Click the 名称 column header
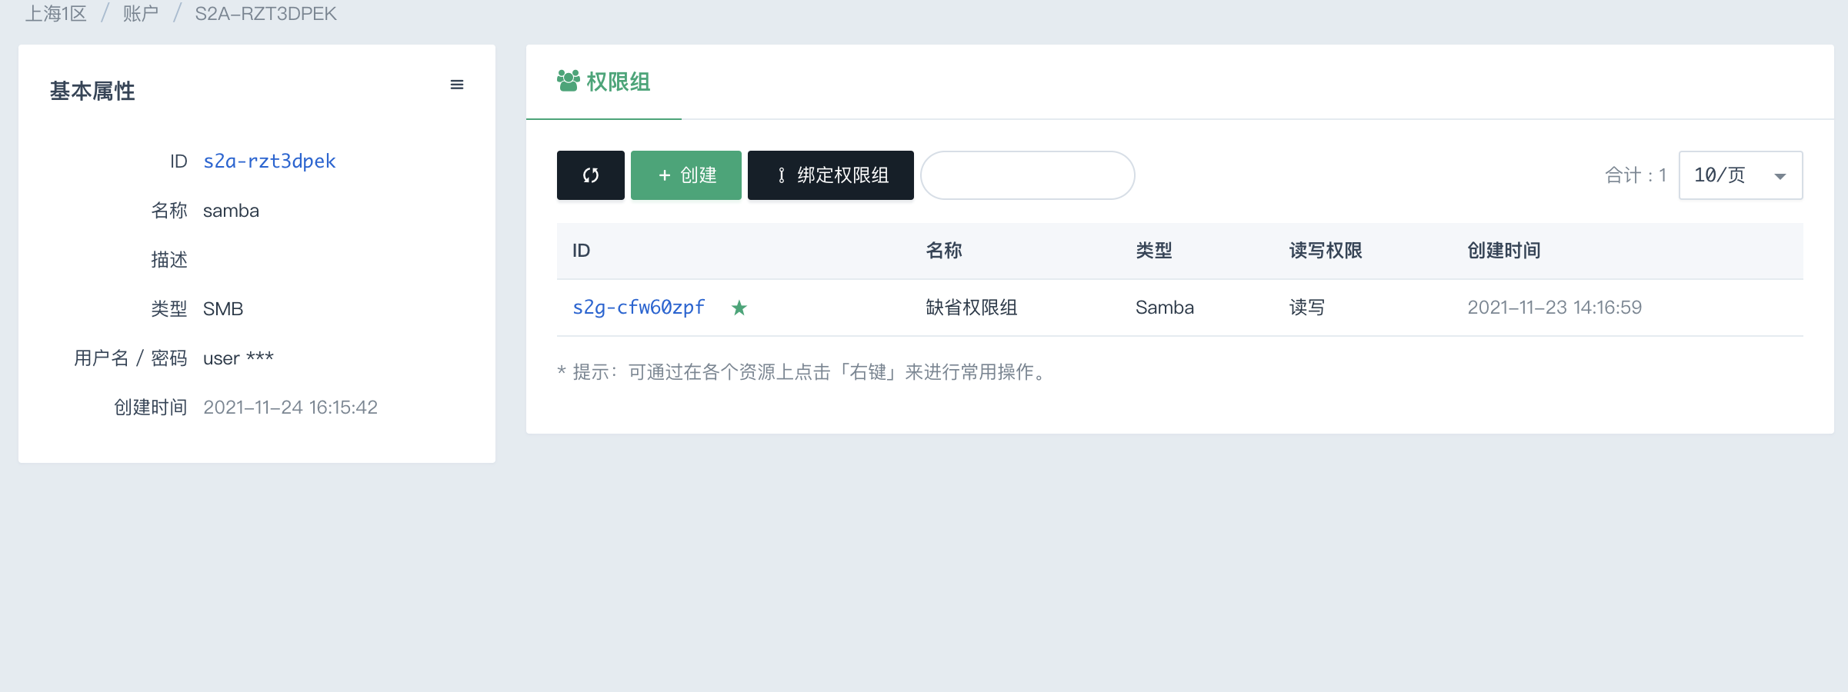This screenshot has width=1848, height=692. (x=943, y=251)
